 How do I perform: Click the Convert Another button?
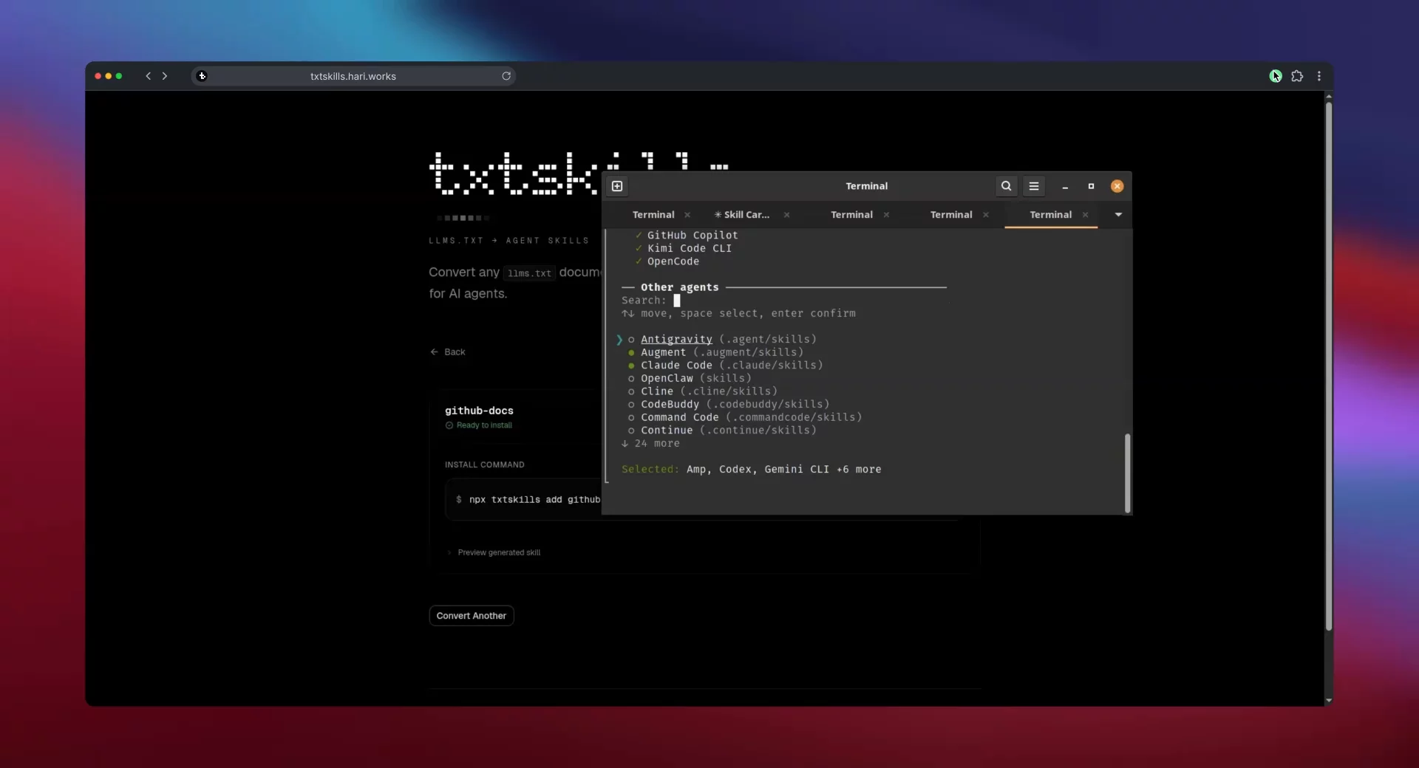click(472, 616)
